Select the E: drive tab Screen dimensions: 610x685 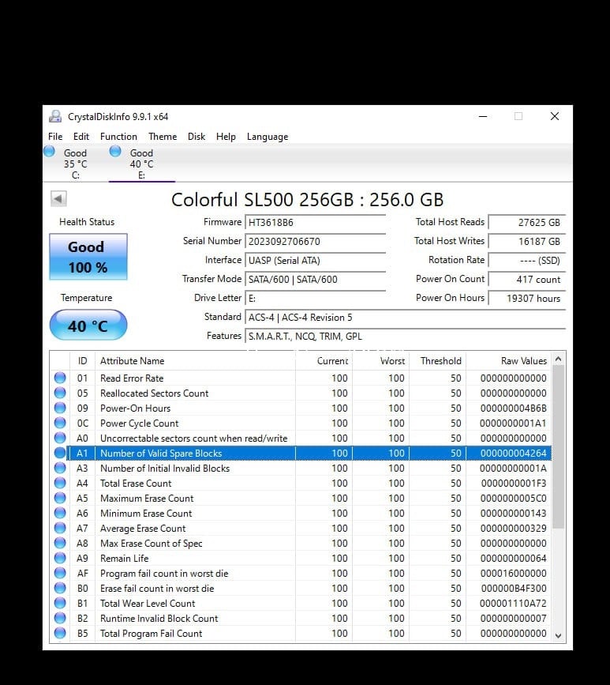[141, 164]
